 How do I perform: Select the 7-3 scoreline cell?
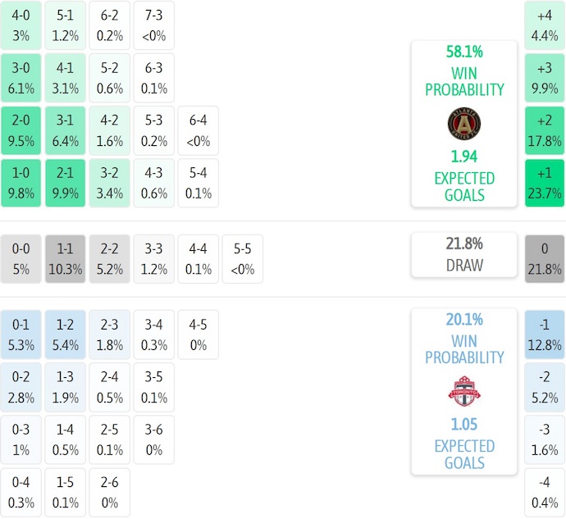pyautogui.click(x=153, y=26)
